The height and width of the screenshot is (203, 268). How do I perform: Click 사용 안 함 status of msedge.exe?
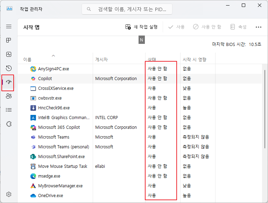tap(157, 176)
